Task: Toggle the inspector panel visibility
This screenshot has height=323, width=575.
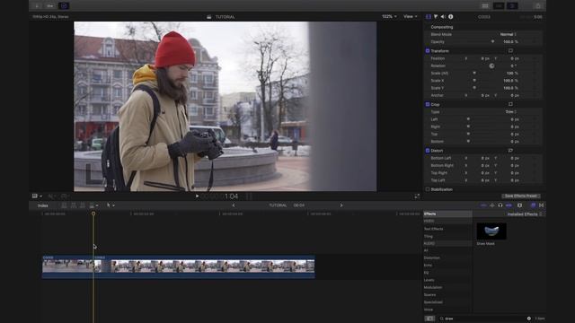Action: 512,6
